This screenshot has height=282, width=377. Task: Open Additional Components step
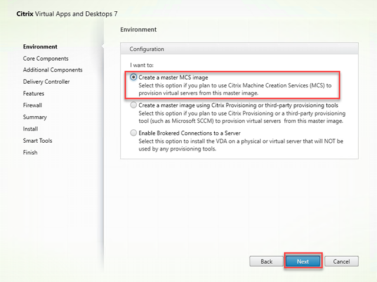53,70
